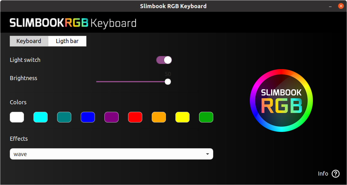Select the orange color swatch
Viewport: 347px width, 185px height.
pos(159,117)
